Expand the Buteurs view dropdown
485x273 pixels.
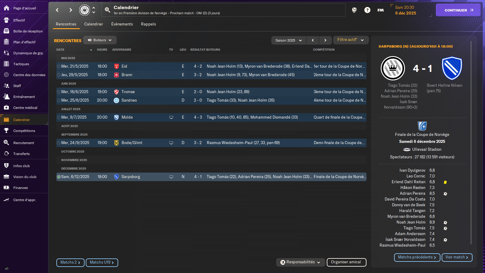coord(100,40)
